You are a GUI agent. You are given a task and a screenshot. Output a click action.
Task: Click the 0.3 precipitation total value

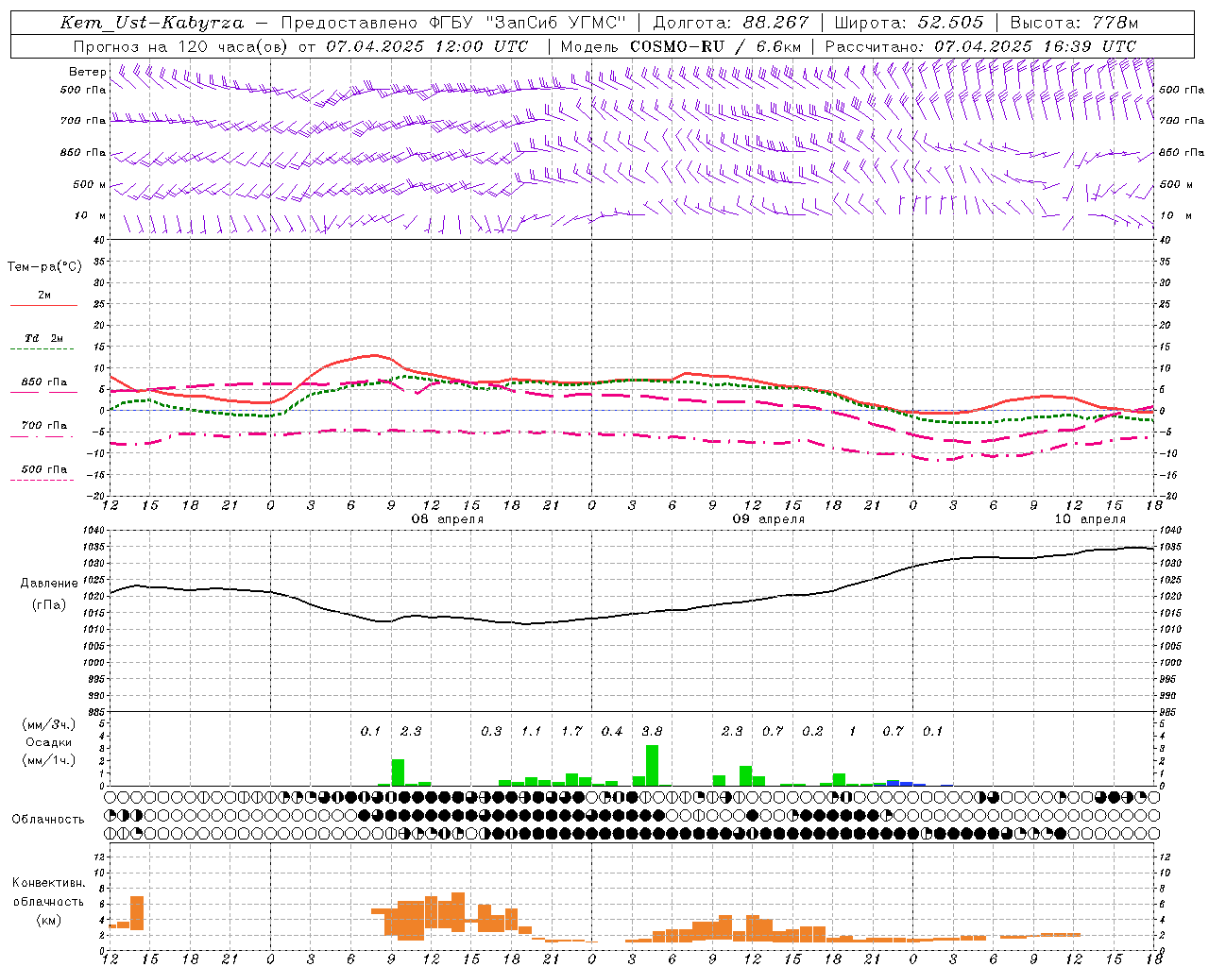pos(491,731)
